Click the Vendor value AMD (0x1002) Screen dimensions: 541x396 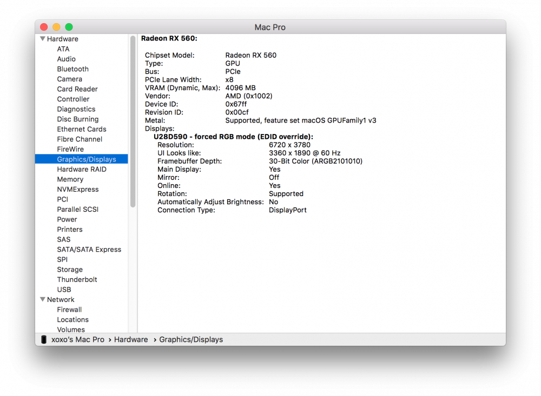[x=249, y=96]
